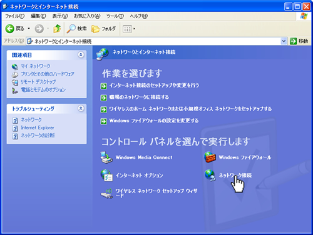Select Windows ファイアウォールの設定を変更する task
Screen dimensions: 313x235
pyautogui.click(x=154, y=121)
